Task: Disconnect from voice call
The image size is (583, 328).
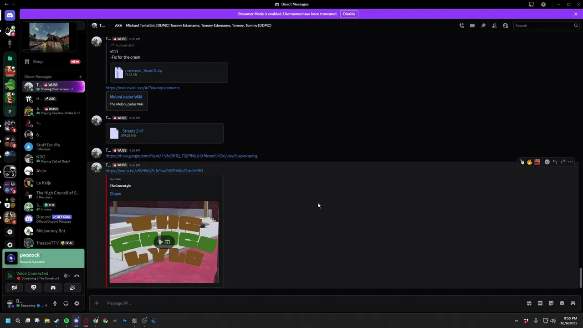Action: 77,276
